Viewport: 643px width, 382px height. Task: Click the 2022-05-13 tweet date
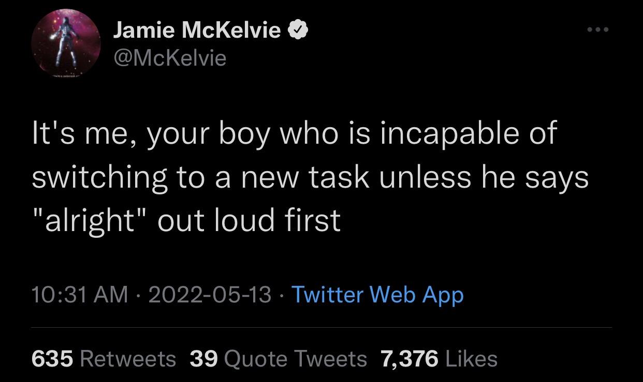tap(210, 294)
